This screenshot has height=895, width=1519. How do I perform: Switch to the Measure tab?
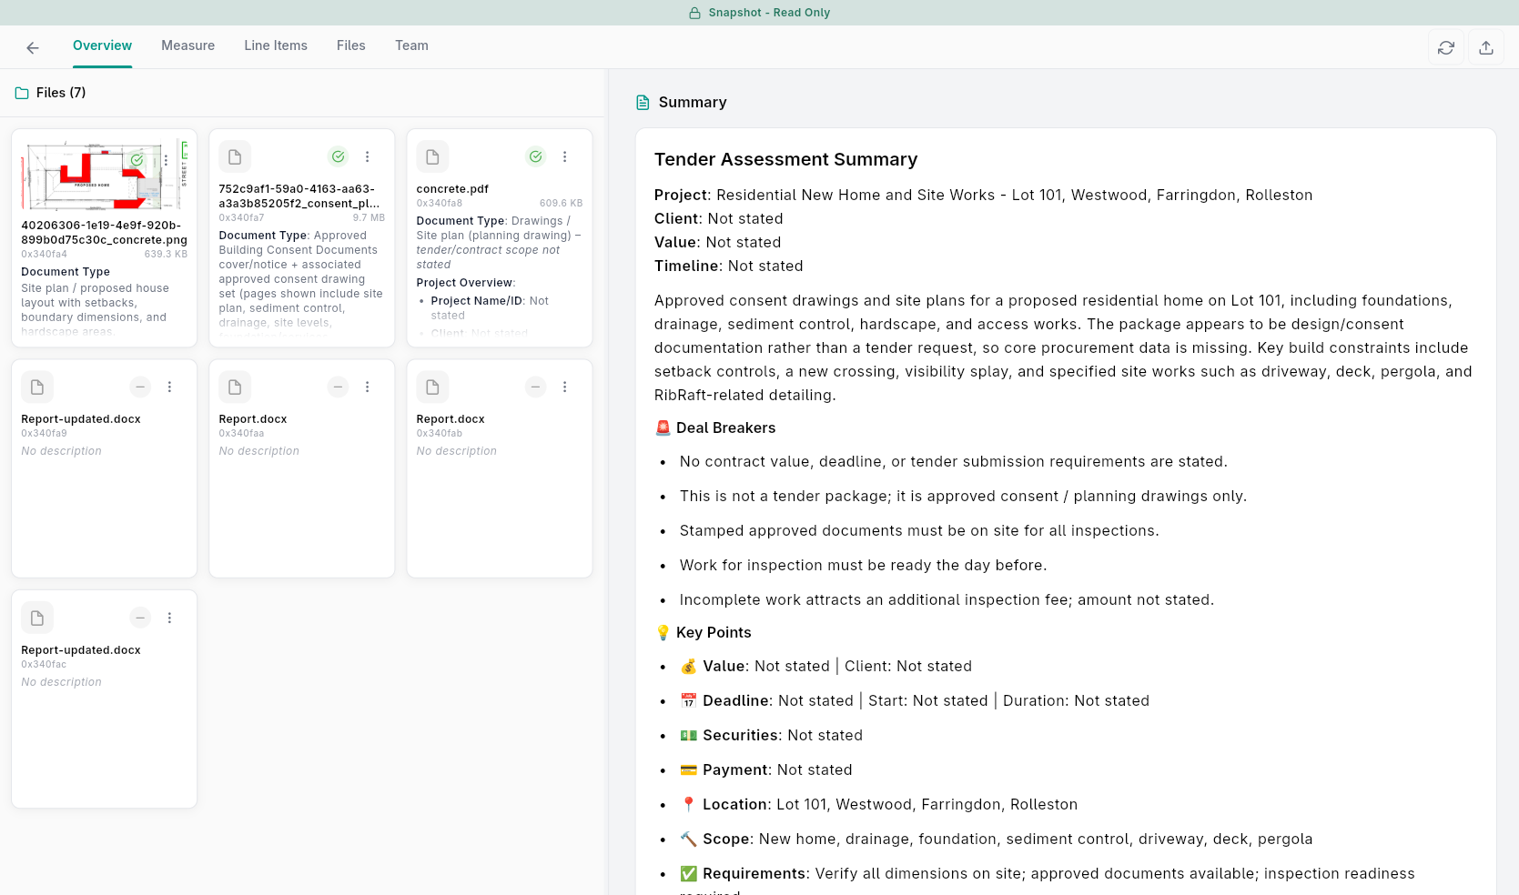(x=187, y=45)
